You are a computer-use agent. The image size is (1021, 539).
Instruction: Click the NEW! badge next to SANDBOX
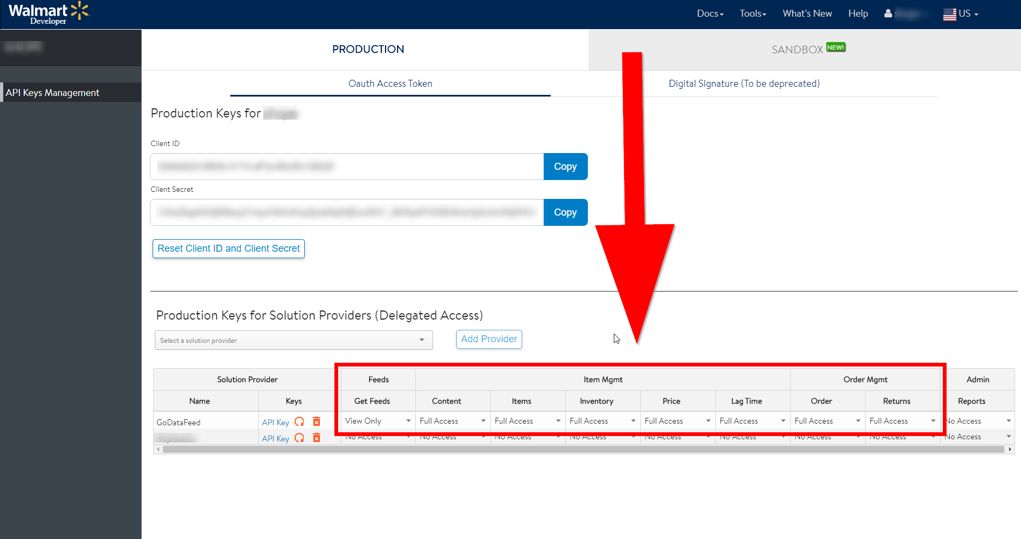point(836,47)
